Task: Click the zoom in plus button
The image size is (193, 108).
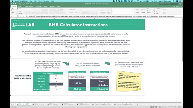Action: [176, 107]
